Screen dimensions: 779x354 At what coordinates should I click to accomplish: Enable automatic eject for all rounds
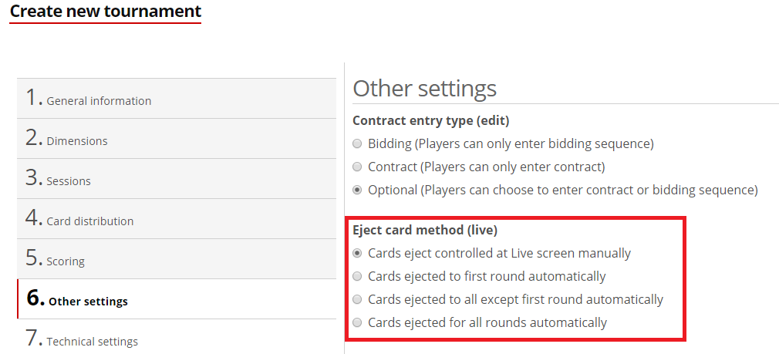click(357, 322)
